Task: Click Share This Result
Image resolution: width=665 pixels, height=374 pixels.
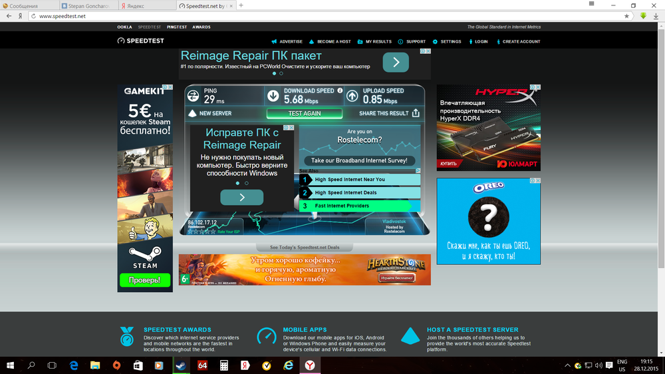Action: tap(389, 113)
